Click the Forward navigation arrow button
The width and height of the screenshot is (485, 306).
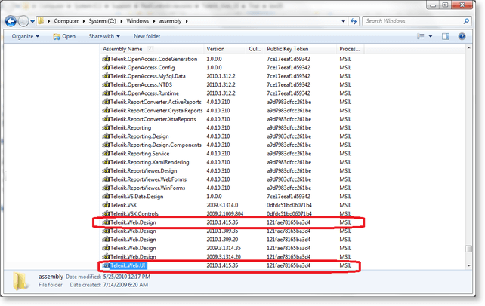pos(23,21)
